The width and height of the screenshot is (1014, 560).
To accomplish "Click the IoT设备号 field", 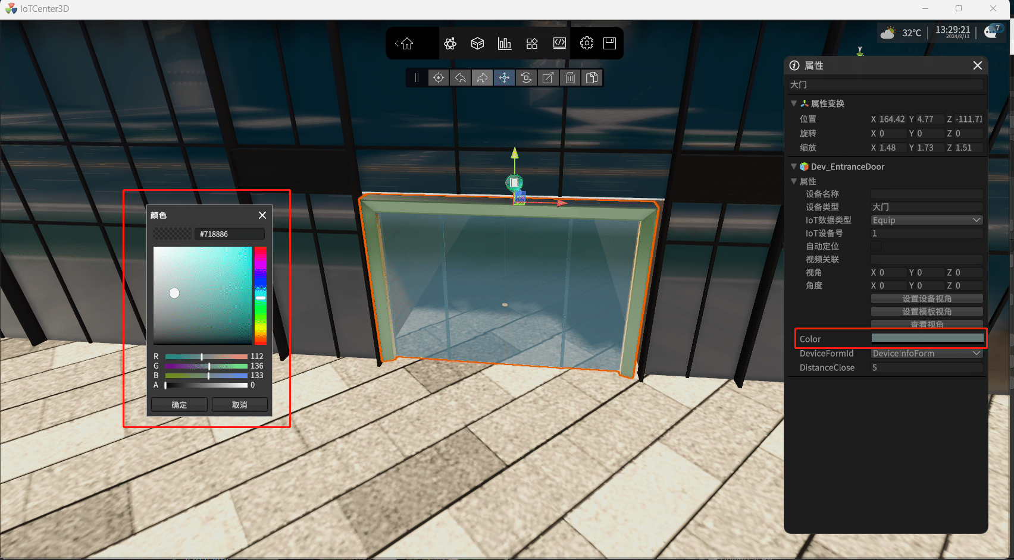I will [x=927, y=233].
